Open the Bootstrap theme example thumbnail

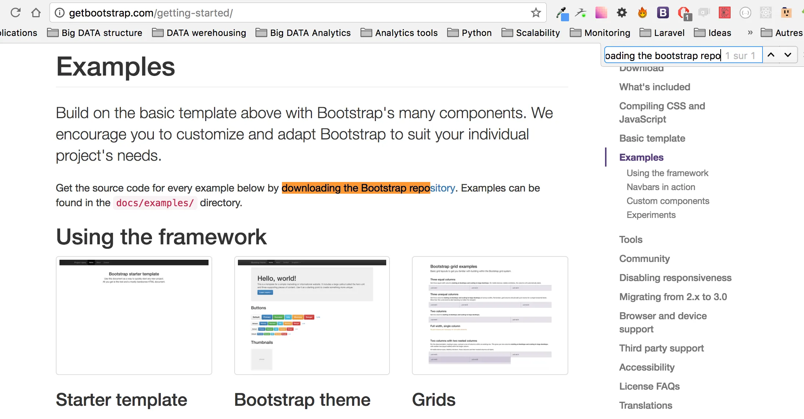pyautogui.click(x=312, y=316)
